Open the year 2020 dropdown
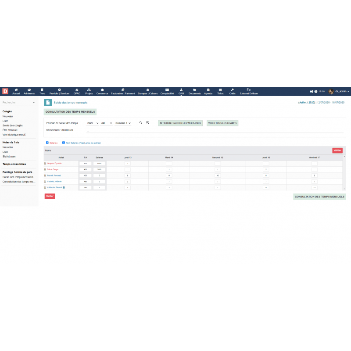Viewport: 351px width, 351px height. pyautogui.click(x=93, y=123)
